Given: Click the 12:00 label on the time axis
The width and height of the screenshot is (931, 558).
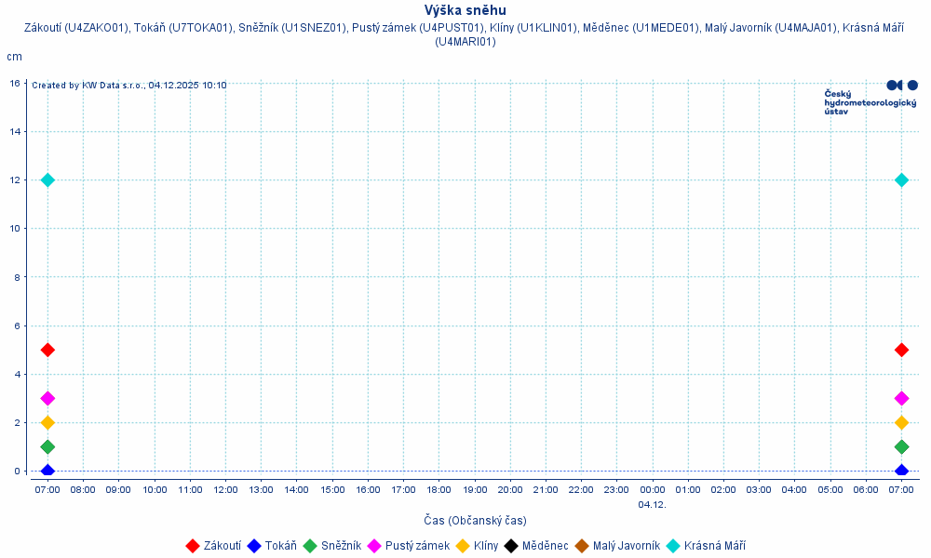Looking at the screenshot, I should click(x=225, y=489).
